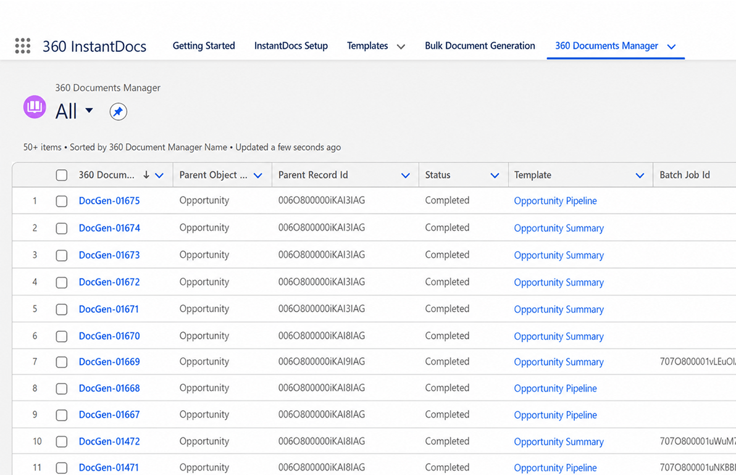Open record DocGen-01667

109,415
